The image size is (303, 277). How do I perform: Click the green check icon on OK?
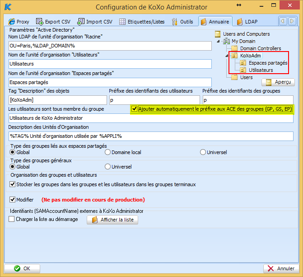click(x=17, y=268)
